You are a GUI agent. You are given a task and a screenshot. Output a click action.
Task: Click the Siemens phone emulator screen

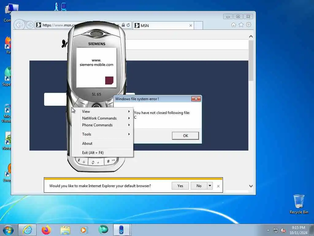(x=97, y=68)
